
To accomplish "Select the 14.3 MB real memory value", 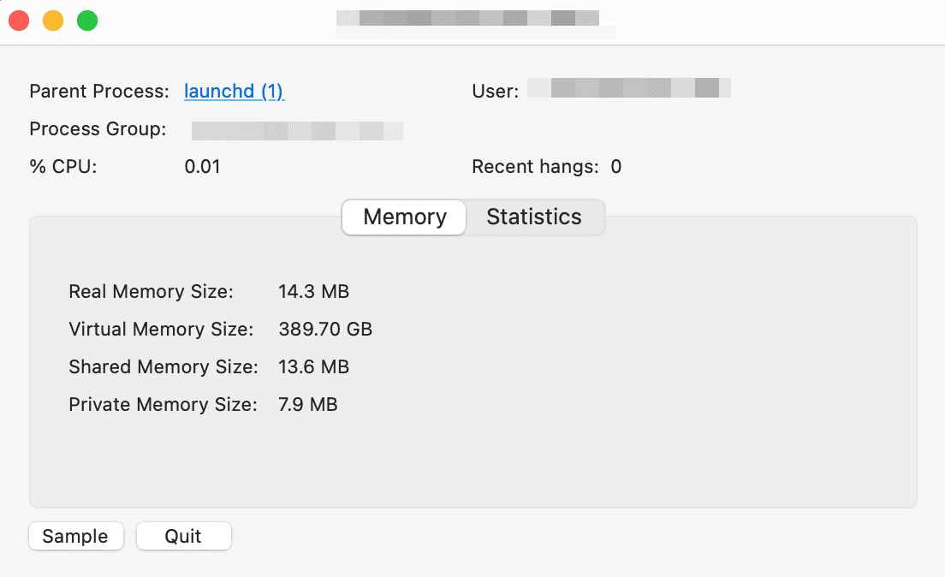I will [x=313, y=292].
